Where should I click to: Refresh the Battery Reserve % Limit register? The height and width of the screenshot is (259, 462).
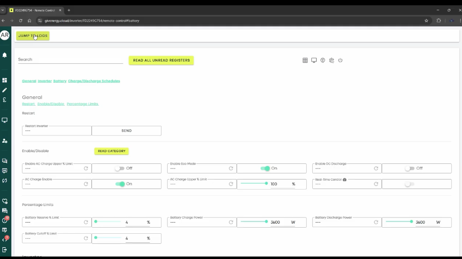[86, 222]
